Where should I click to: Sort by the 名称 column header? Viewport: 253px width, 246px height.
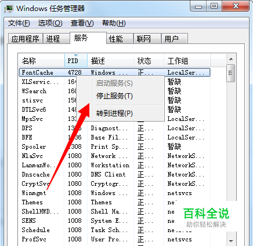pyautogui.click(x=41, y=61)
